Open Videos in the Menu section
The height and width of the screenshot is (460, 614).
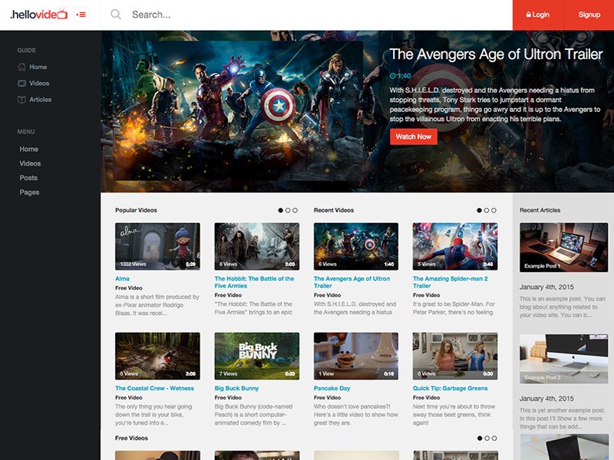[x=30, y=163]
